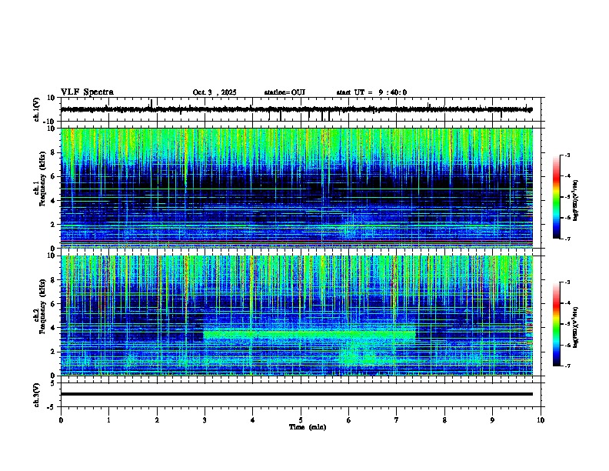Select the date text "Oct. 3 , 2025"
The height and width of the screenshot is (471, 609).
pos(215,92)
